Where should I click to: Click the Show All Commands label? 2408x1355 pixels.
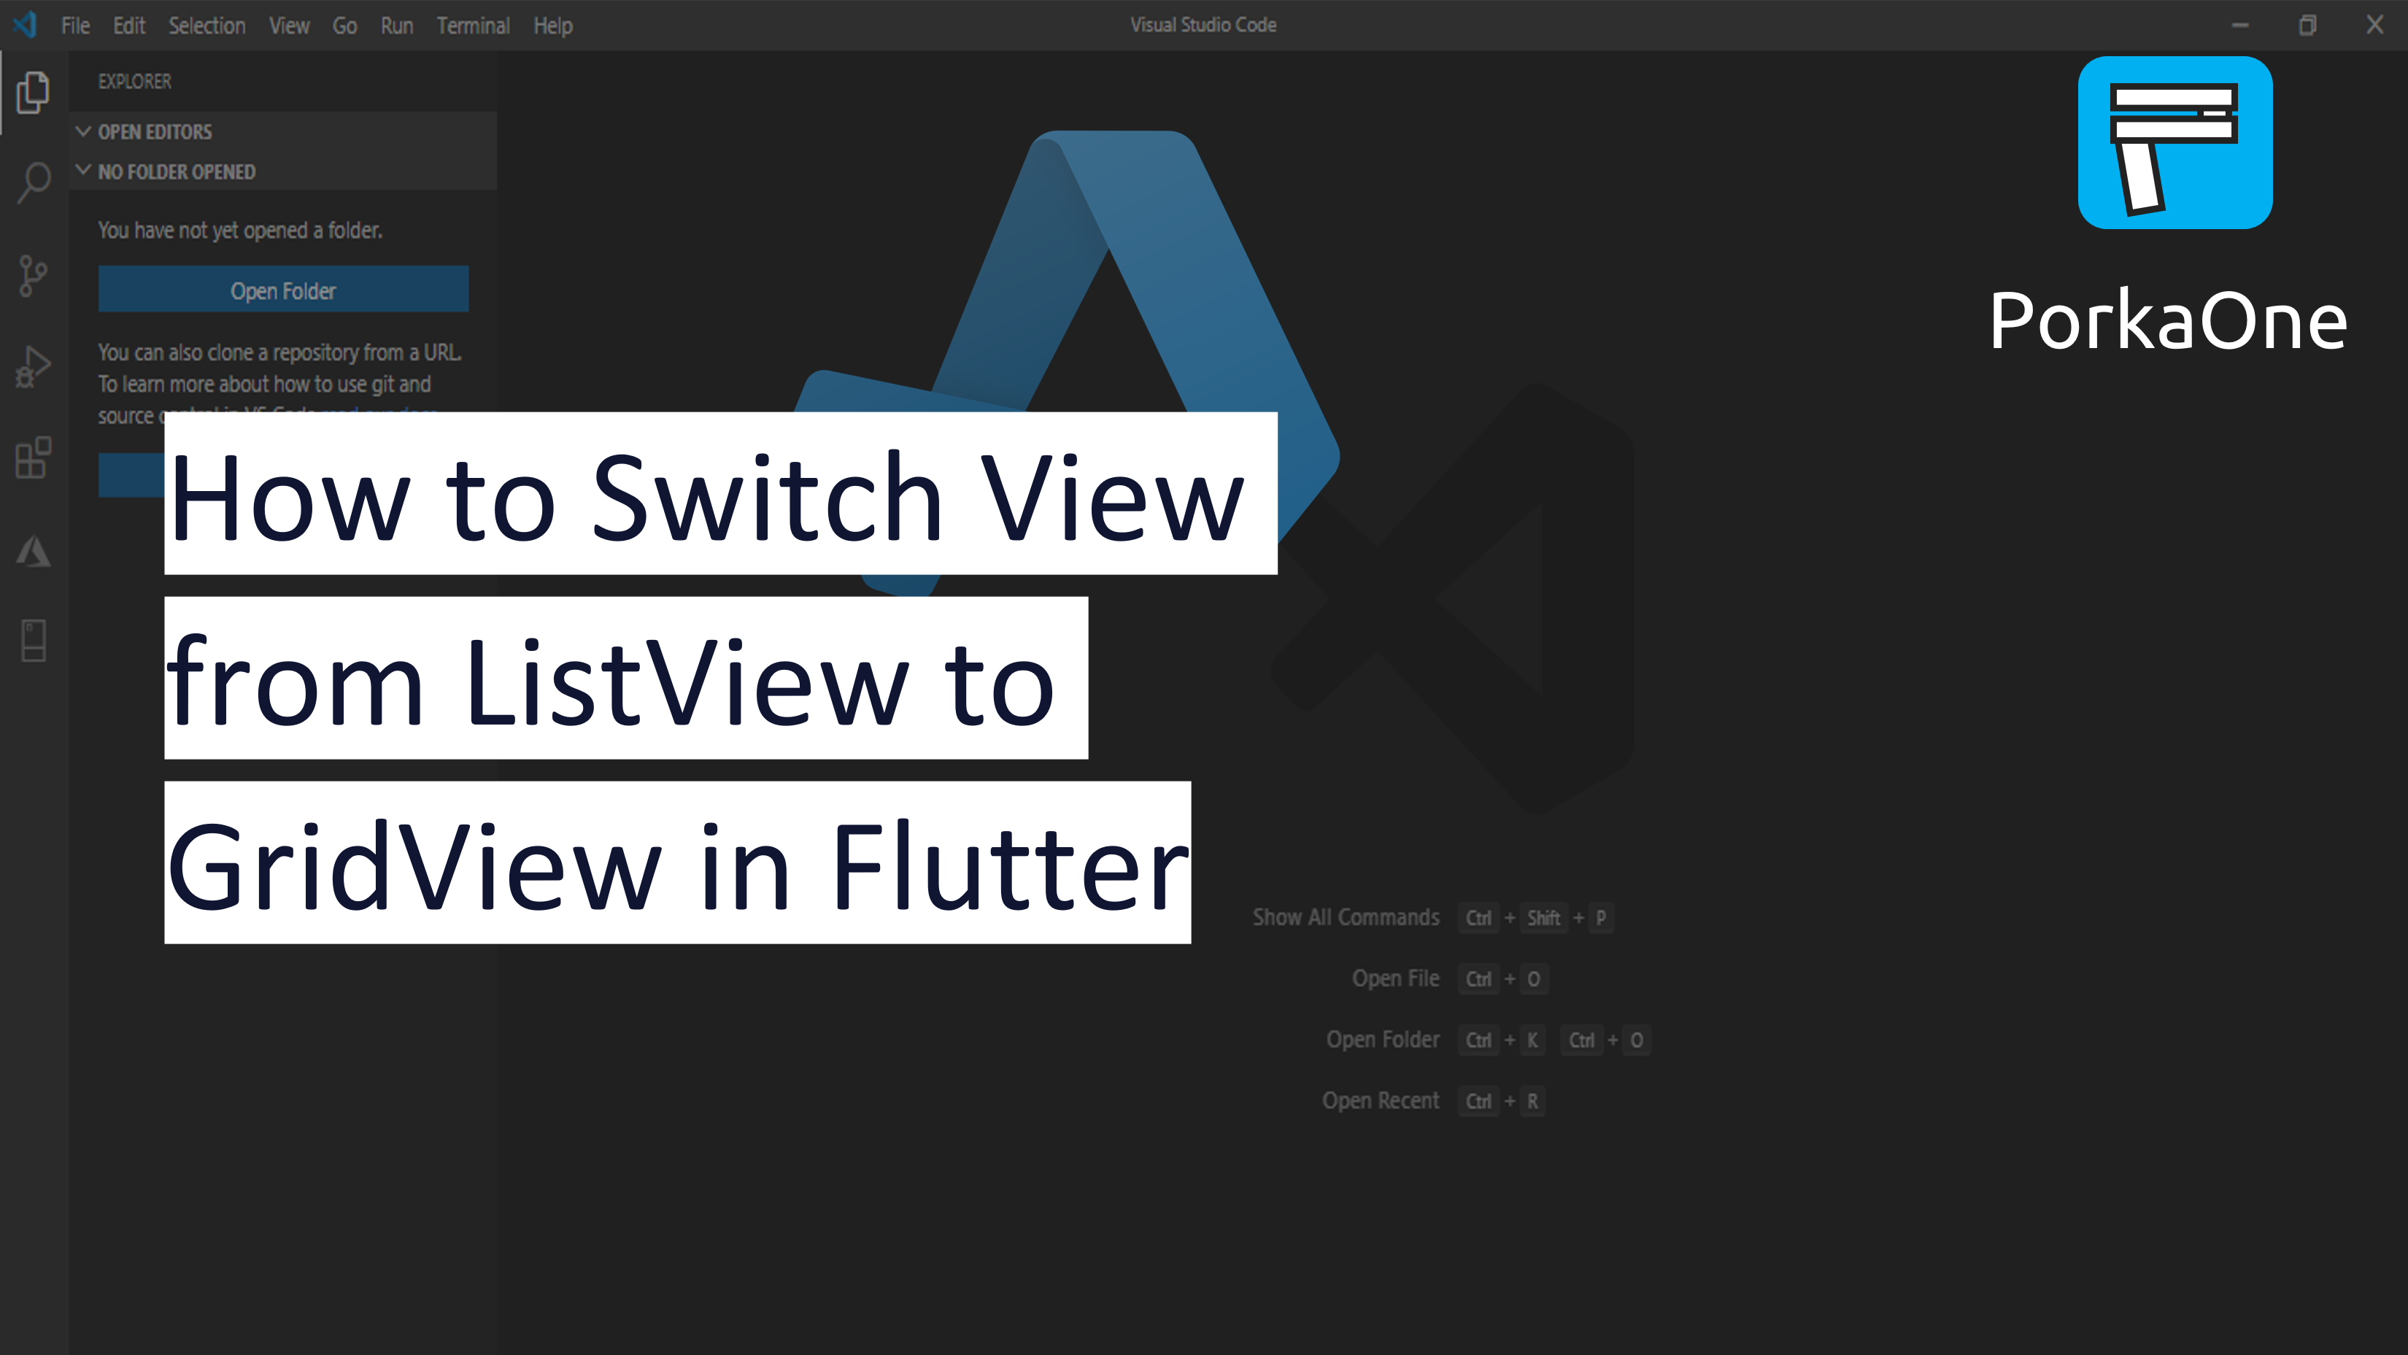tap(1345, 916)
